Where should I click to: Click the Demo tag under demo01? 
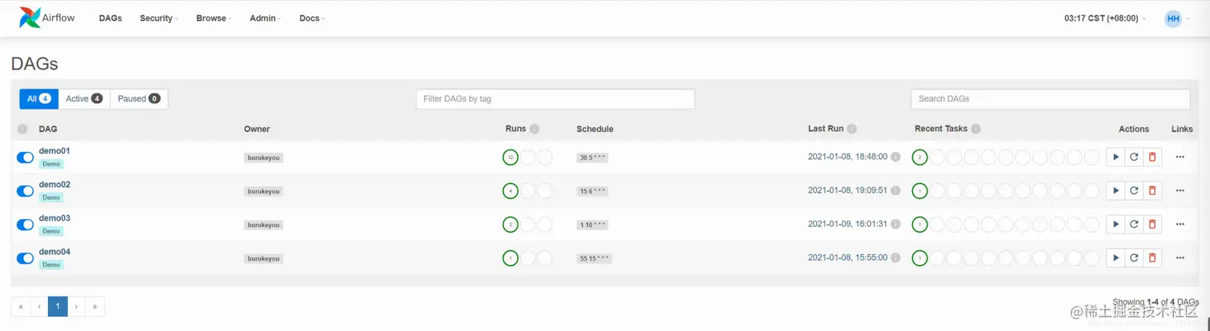pyautogui.click(x=51, y=164)
